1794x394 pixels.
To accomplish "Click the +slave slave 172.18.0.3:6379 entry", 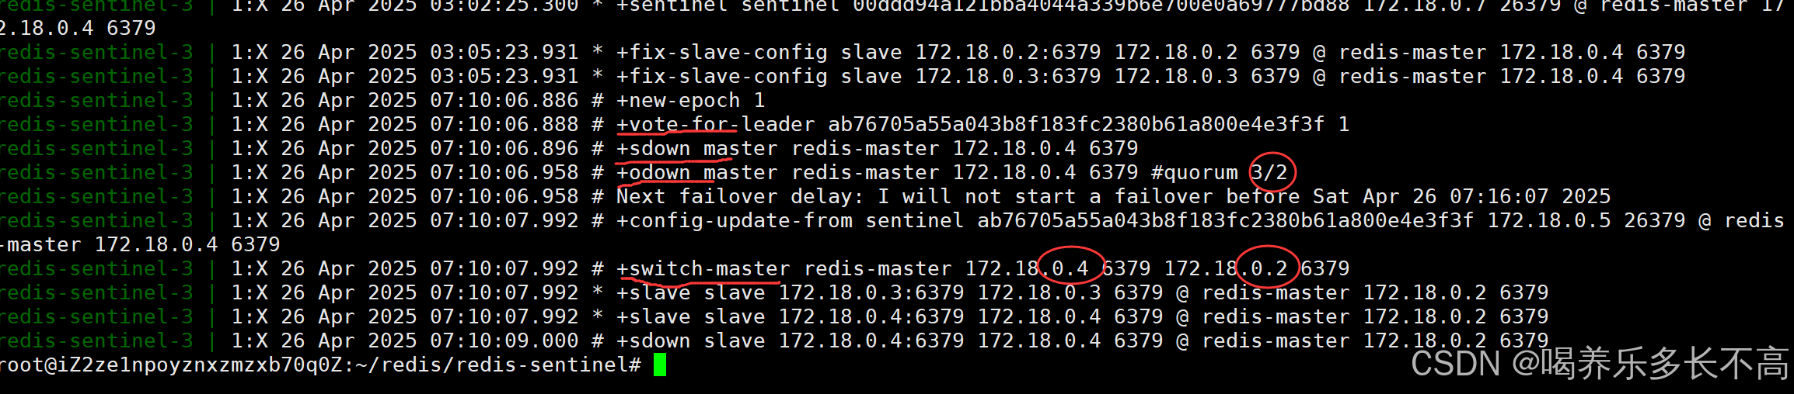I will [1083, 292].
